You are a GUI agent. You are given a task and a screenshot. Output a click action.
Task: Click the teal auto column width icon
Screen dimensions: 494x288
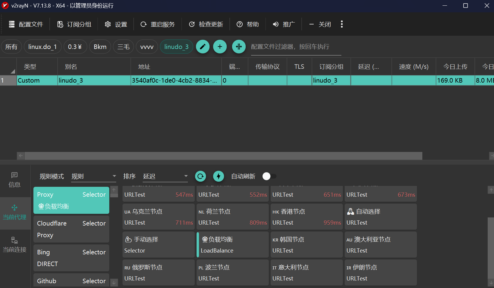pyautogui.click(x=239, y=47)
